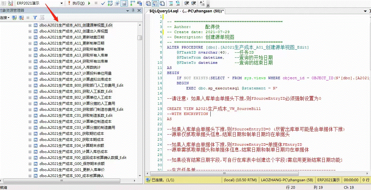This screenshot has height=190, width=371.
Task: Click the (local) (10.50 RTM) status entry
Action: pyautogui.click(x=241, y=180)
